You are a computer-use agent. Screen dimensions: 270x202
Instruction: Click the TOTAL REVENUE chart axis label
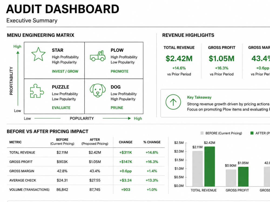point(204,190)
